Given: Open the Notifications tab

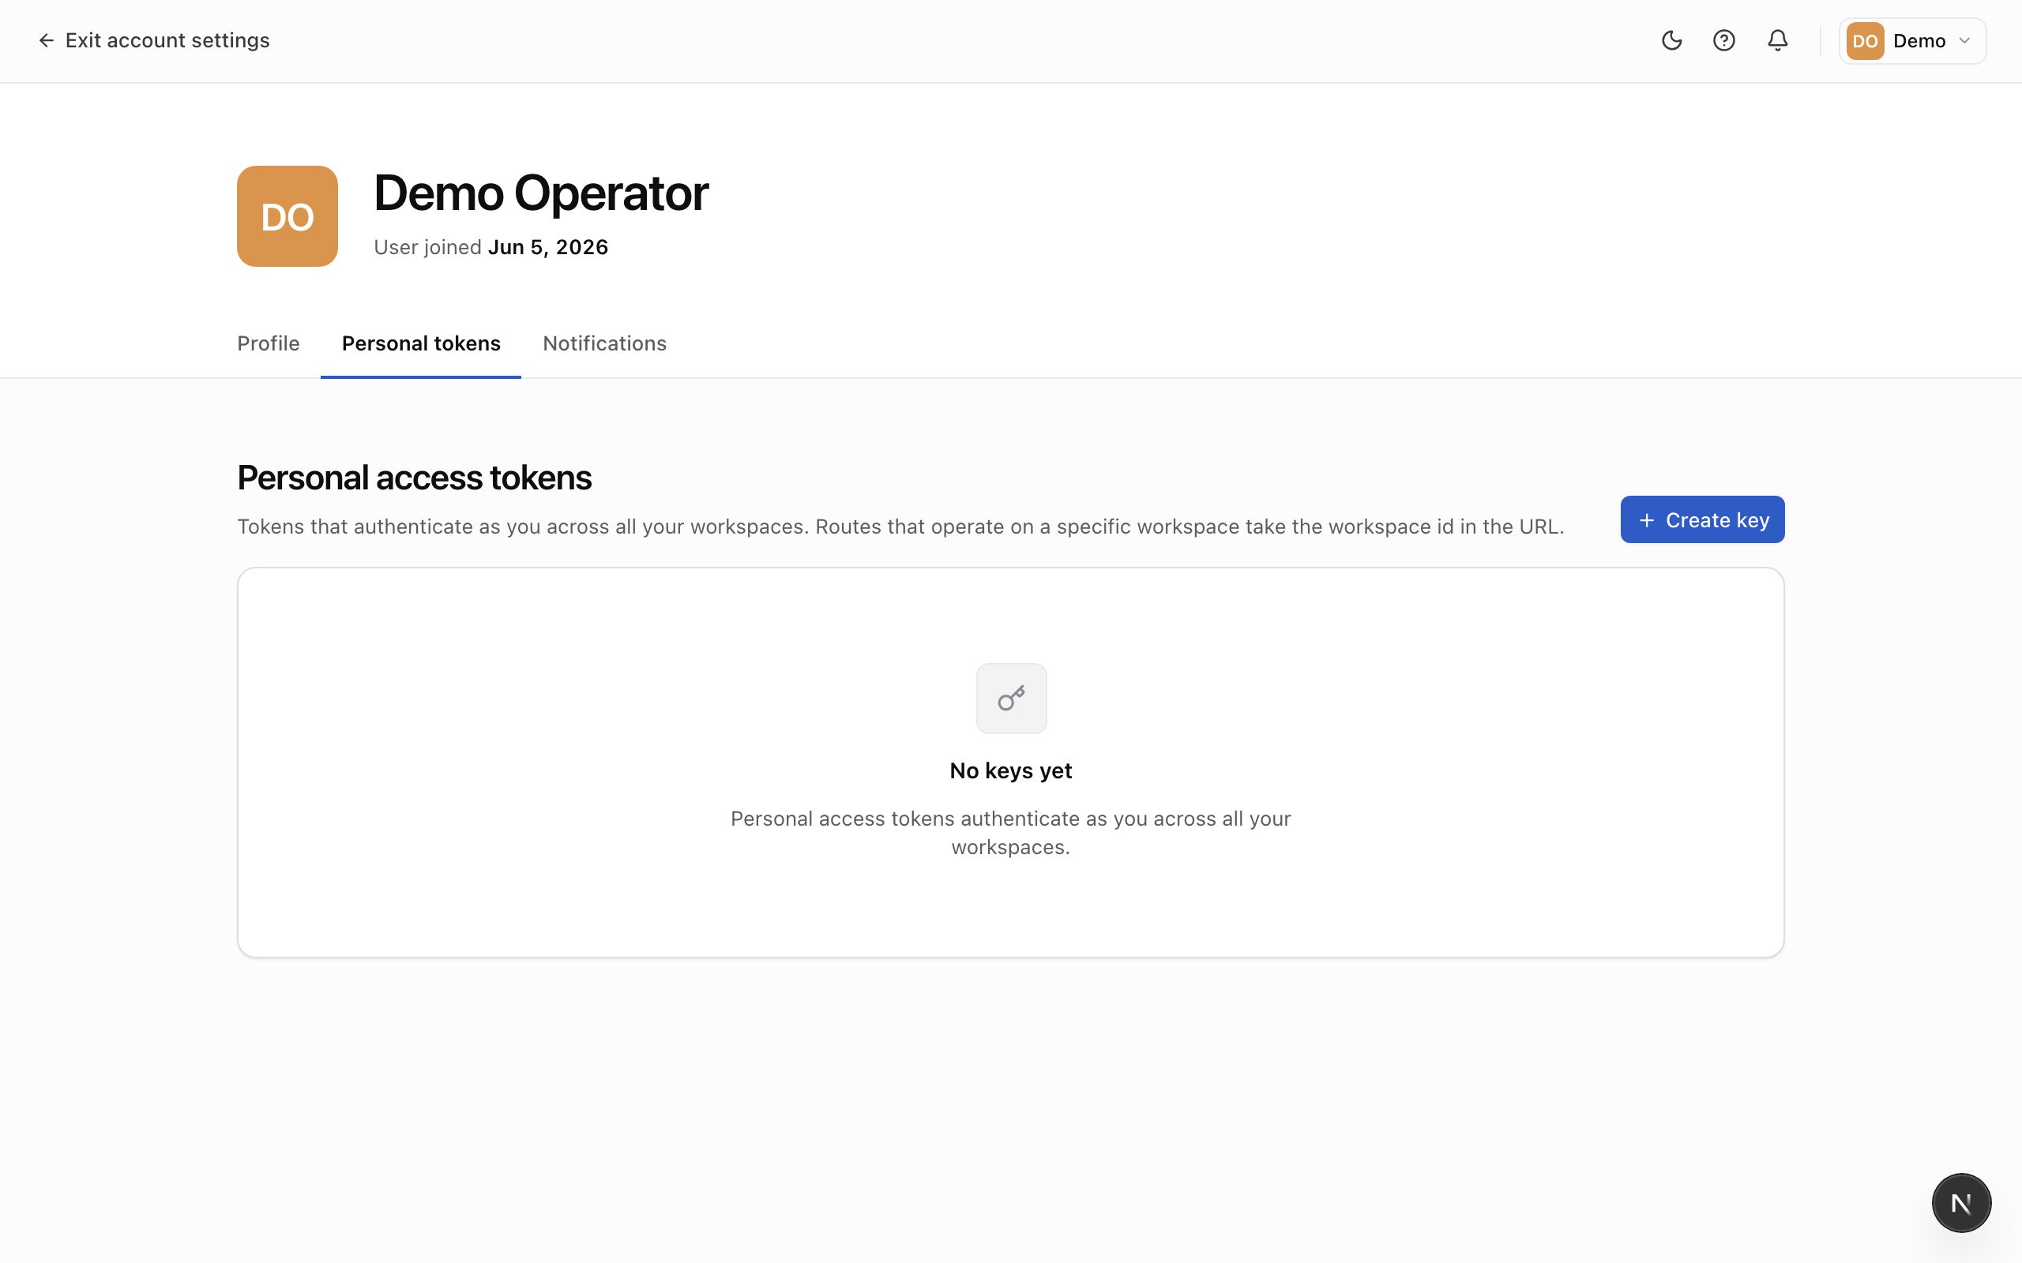Looking at the screenshot, I should tap(604, 343).
